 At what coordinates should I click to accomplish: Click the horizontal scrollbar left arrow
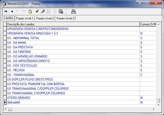pyautogui.click(x=6, y=109)
